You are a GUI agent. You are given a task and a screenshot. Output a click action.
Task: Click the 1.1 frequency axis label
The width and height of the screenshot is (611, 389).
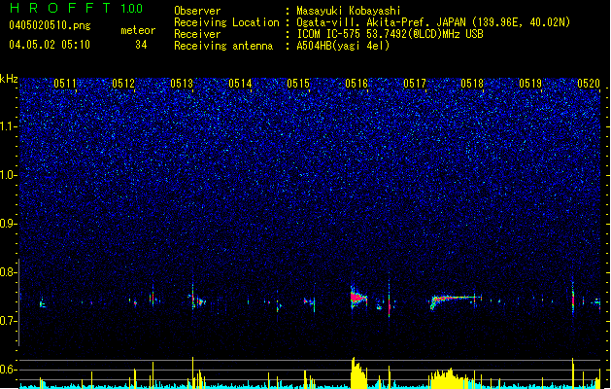coord(9,126)
